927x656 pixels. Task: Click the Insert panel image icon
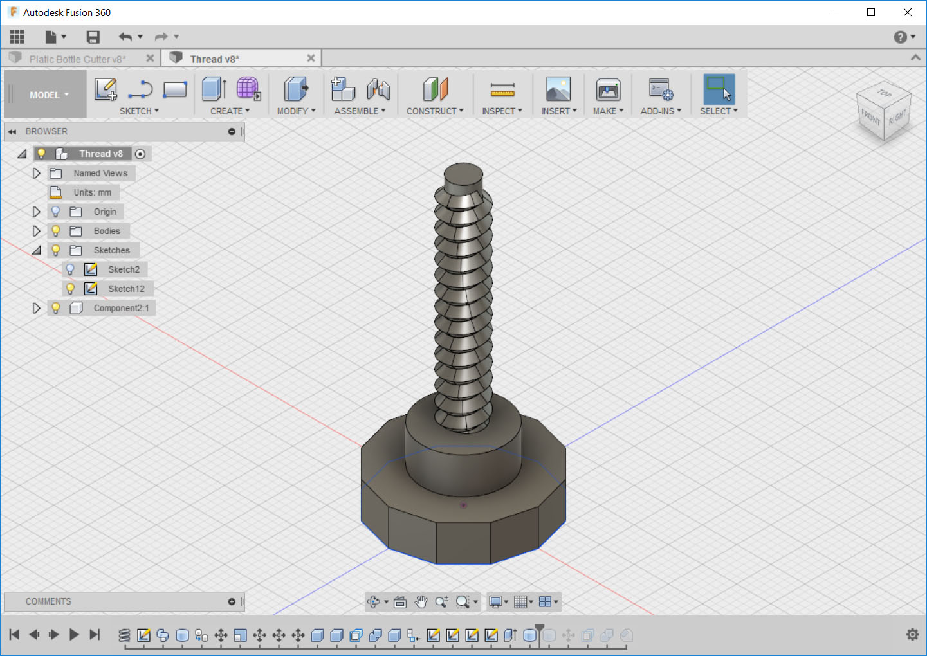[557, 89]
